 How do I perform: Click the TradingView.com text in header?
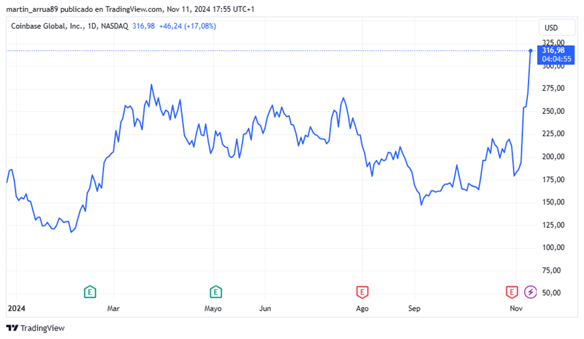pyautogui.click(x=134, y=9)
